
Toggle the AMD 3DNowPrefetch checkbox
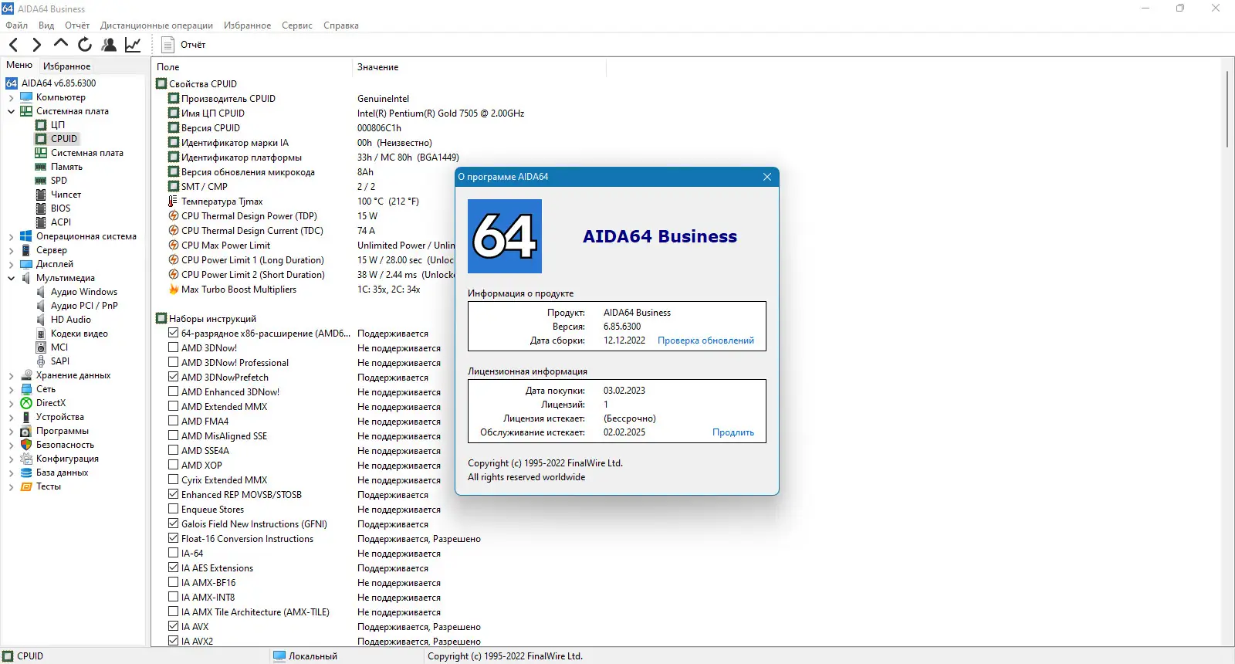tap(174, 378)
